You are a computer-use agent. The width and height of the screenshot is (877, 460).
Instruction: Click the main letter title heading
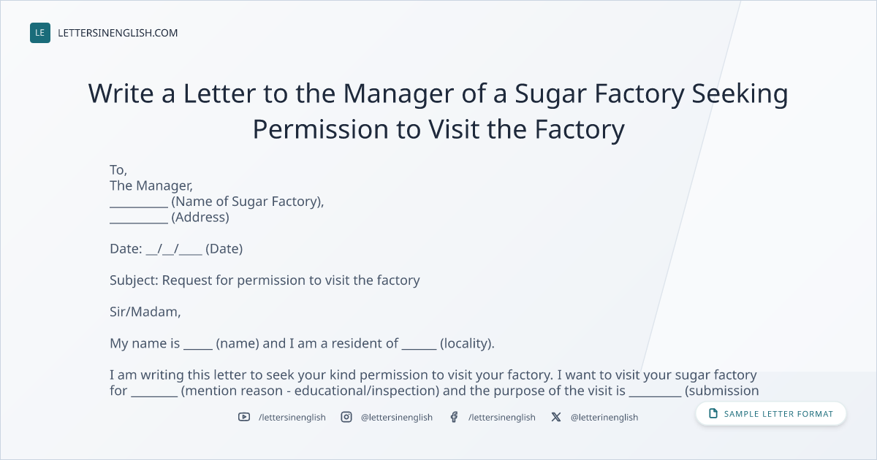click(438, 111)
